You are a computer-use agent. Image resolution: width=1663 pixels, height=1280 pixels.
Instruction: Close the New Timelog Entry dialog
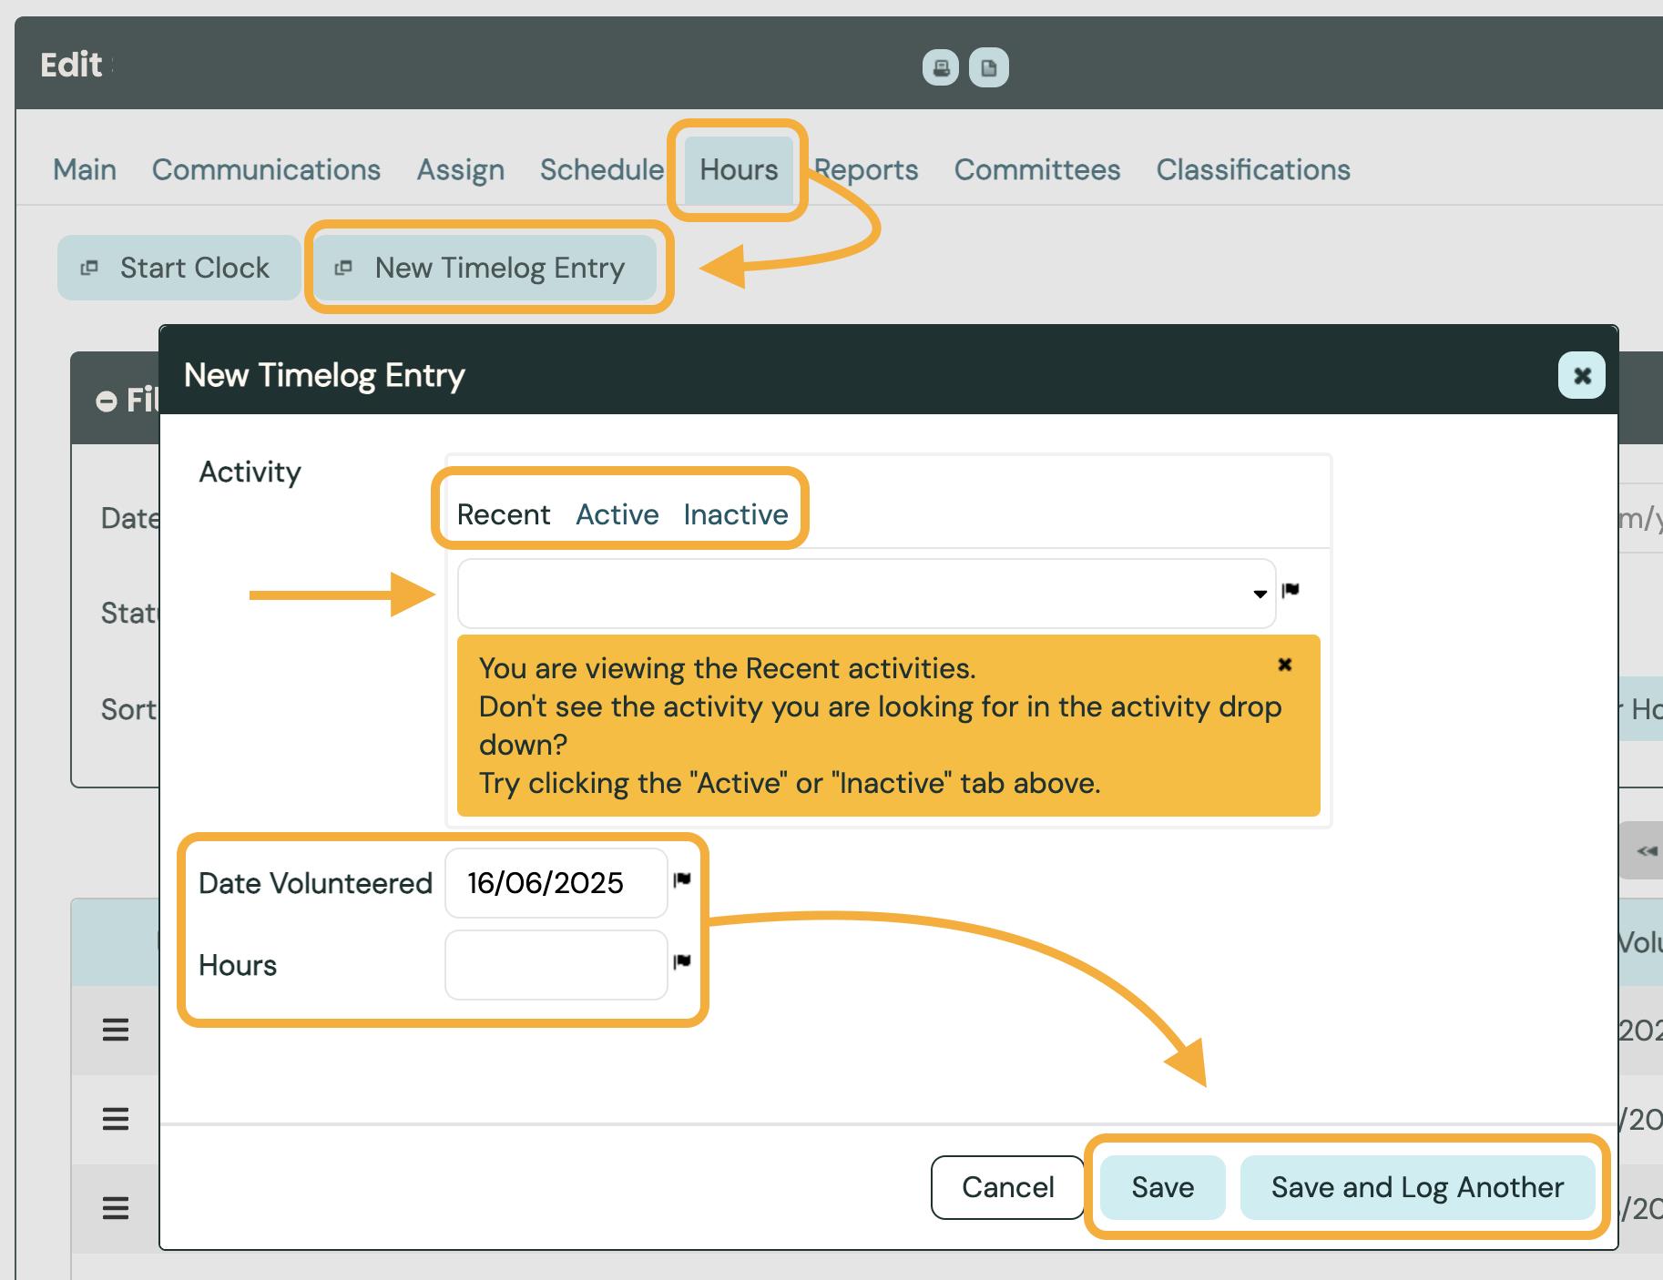pos(1581,375)
